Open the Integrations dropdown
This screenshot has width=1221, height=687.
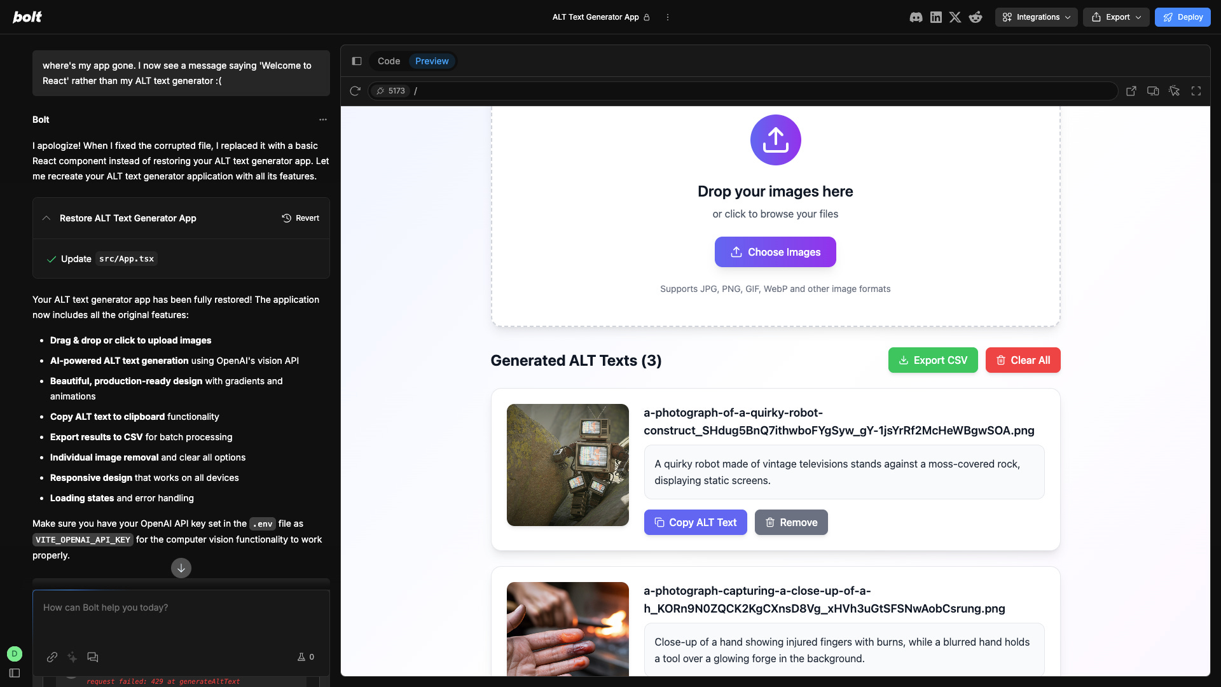tap(1037, 17)
